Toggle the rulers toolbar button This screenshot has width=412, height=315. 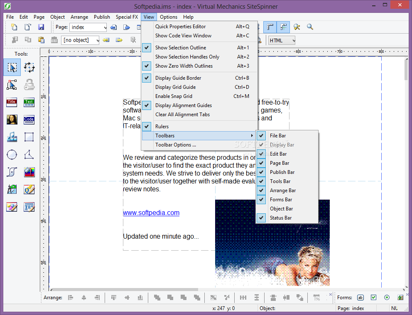pos(270,27)
